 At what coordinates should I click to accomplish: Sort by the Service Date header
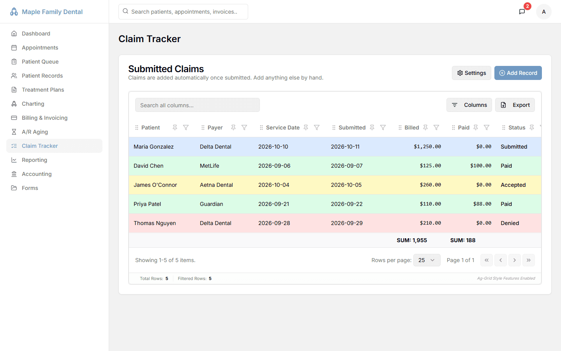click(x=283, y=128)
